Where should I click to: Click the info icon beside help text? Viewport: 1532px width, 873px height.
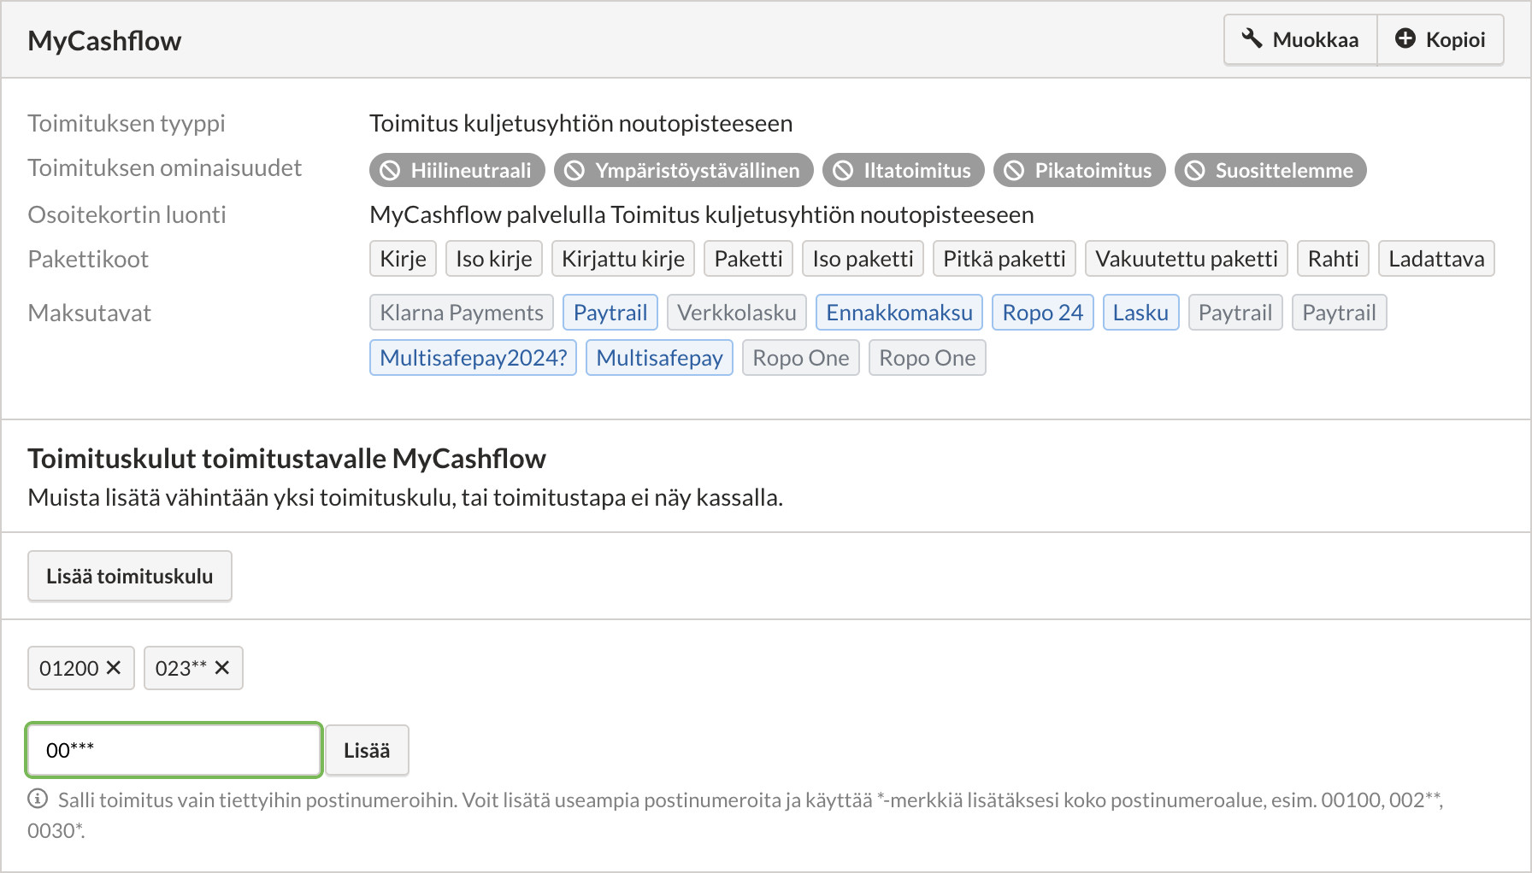click(x=38, y=799)
